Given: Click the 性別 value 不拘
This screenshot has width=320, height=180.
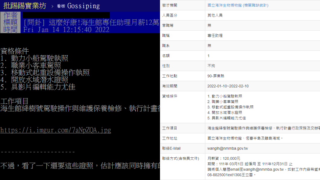Looking at the screenshot, I should click(211, 66).
